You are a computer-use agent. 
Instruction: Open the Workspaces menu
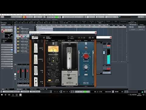(37, 15)
